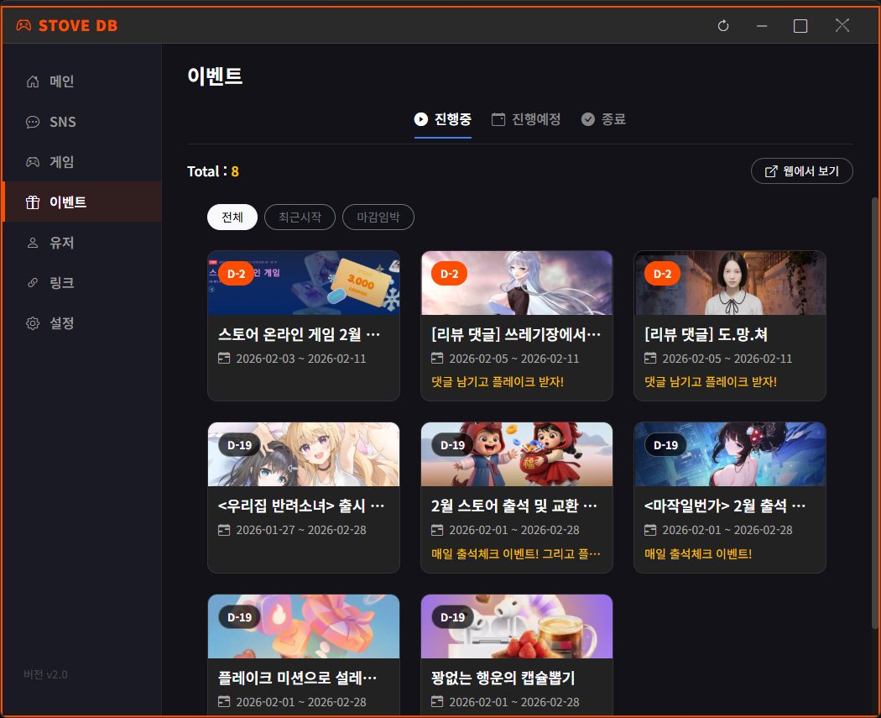Viewport: 881px width, 718px height.
Task: Go to SNS section in sidebar
Action: click(x=62, y=122)
